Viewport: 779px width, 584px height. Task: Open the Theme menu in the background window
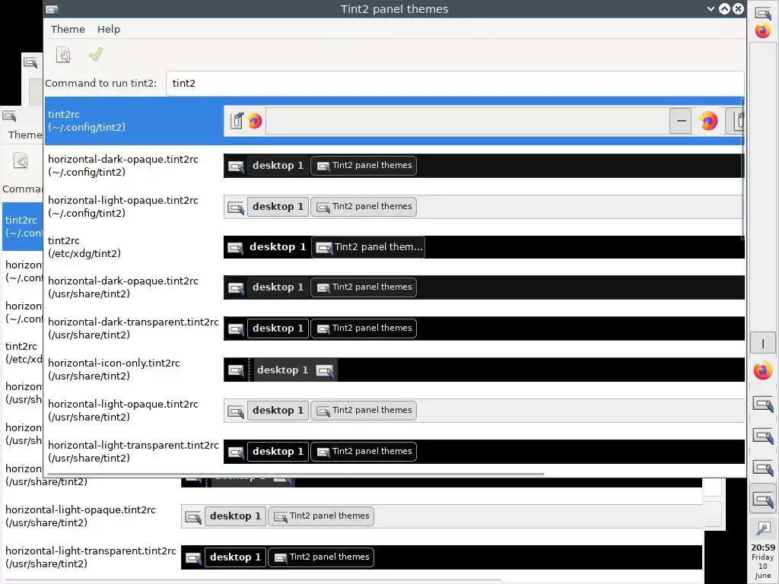25,135
